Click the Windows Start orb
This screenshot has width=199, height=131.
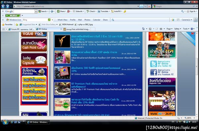(5, 122)
